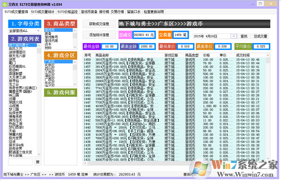Select 地下城与勇士 in the game list

click(x=23, y=45)
